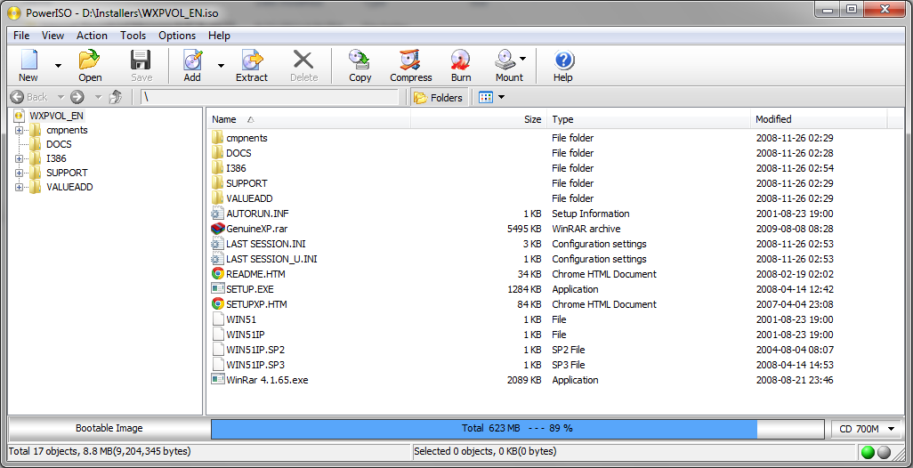
Task: Select the WIN51IP.SP3 file
Action: tap(255, 365)
